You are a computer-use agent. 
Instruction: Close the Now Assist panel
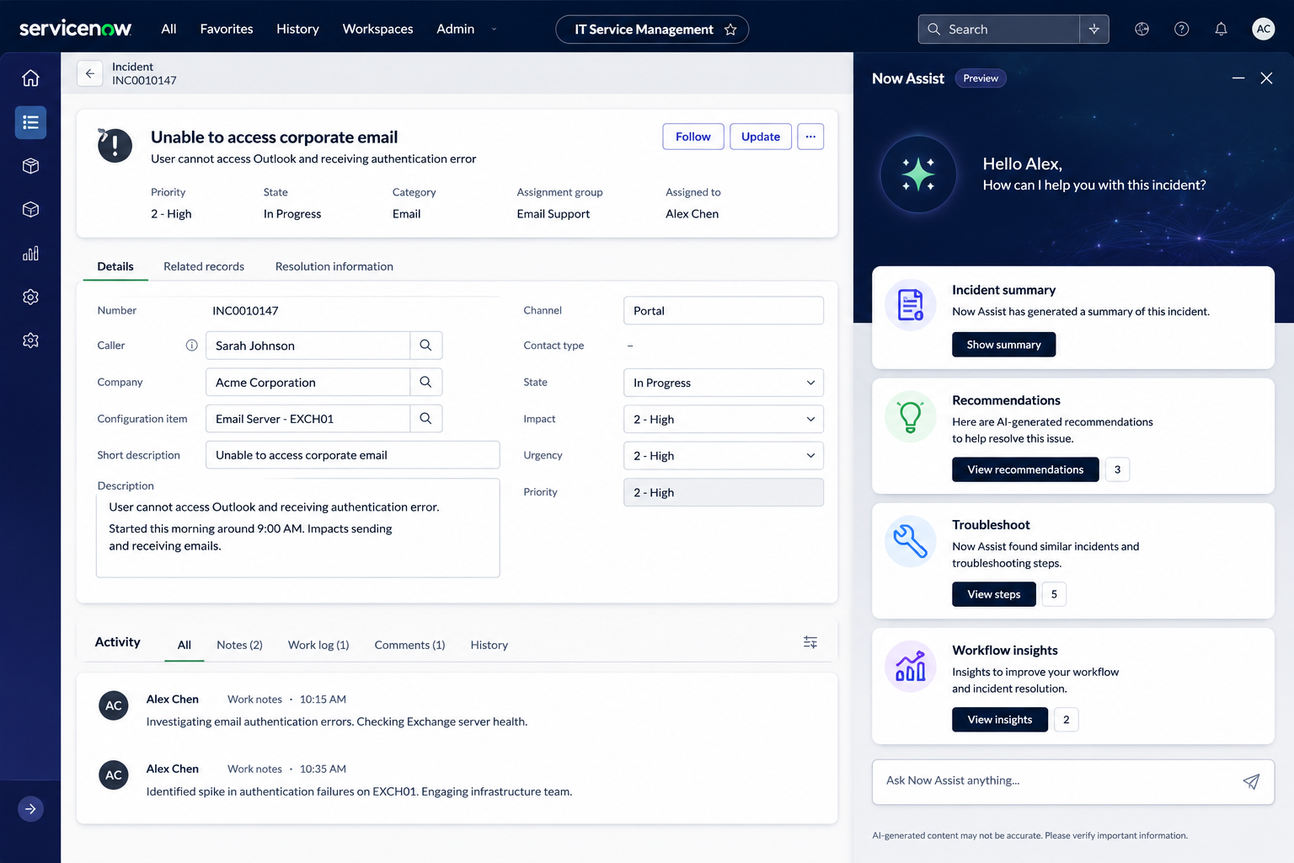[1266, 78]
